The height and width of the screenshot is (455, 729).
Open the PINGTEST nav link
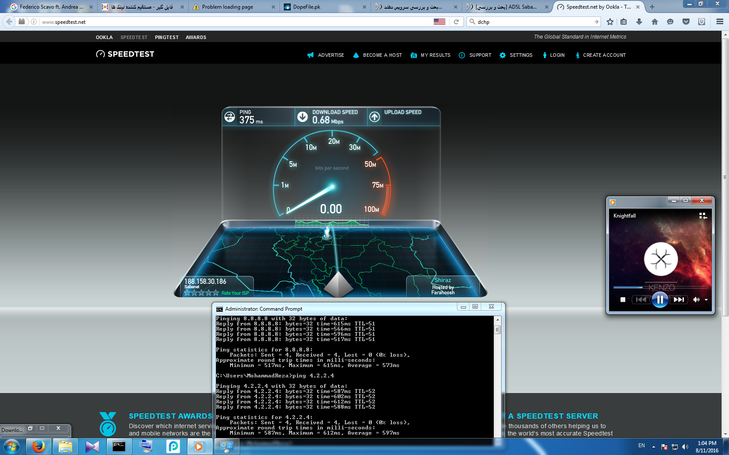point(167,37)
